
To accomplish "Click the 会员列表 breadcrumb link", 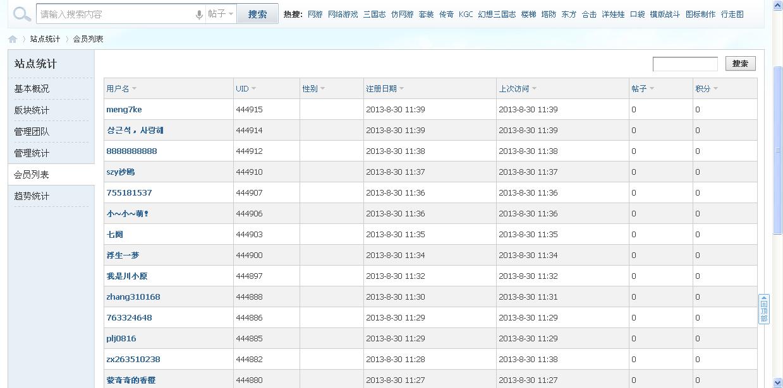I will (88, 39).
